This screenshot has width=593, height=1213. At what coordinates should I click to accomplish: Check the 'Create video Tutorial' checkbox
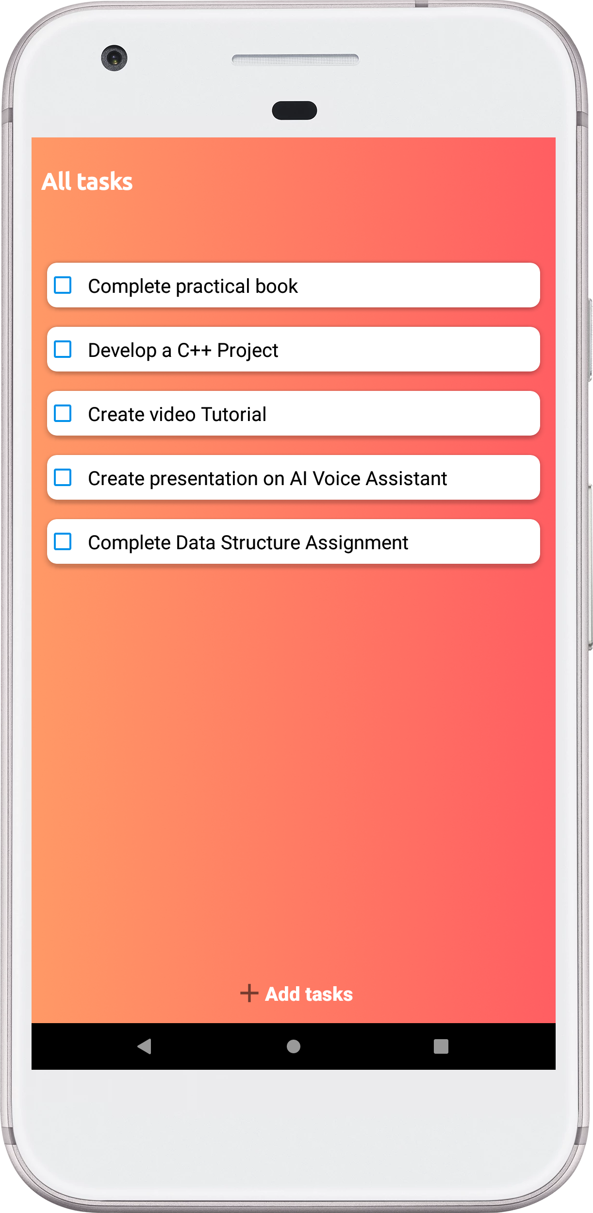tap(63, 414)
